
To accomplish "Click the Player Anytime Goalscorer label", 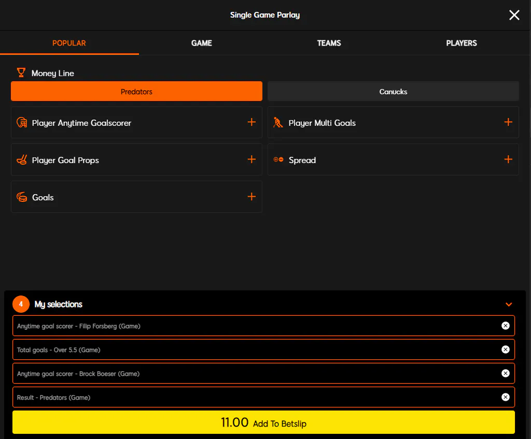I will tap(81, 123).
